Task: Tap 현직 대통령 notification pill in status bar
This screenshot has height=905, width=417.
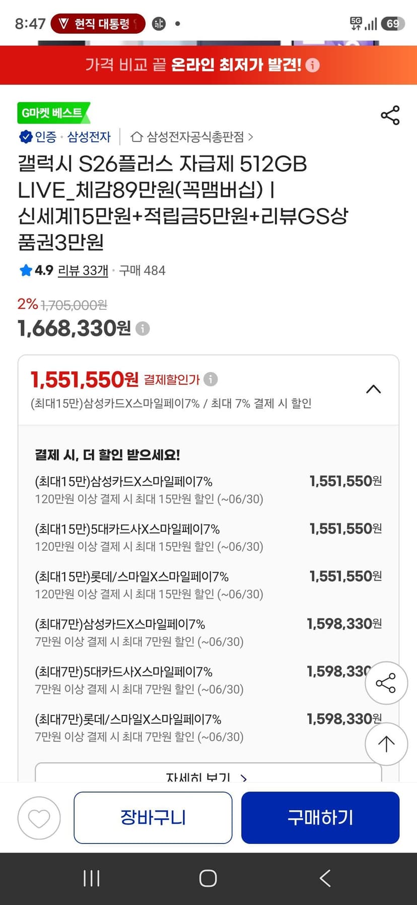Action: coord(98,24)
